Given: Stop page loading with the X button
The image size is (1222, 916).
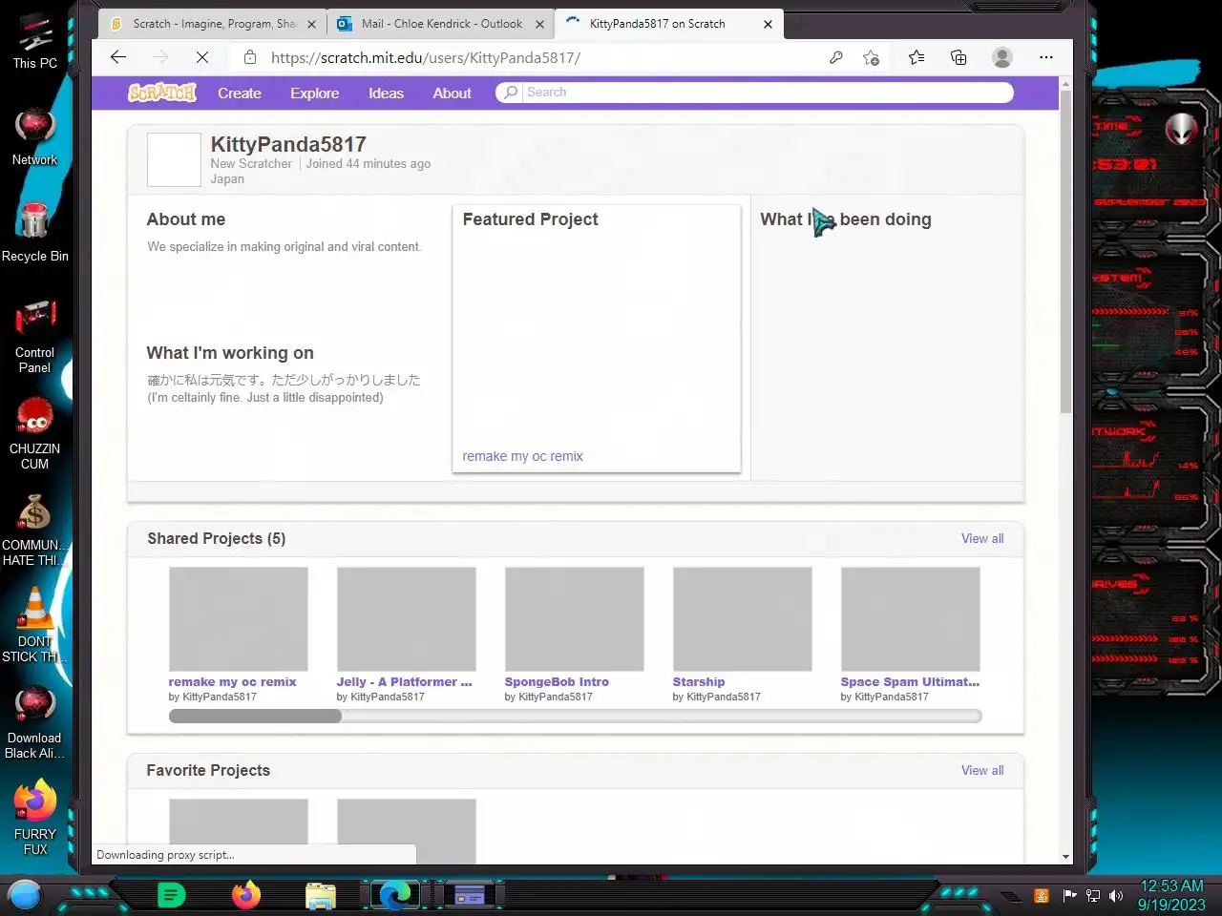Looking at the screenshot, I should point(202,57).
